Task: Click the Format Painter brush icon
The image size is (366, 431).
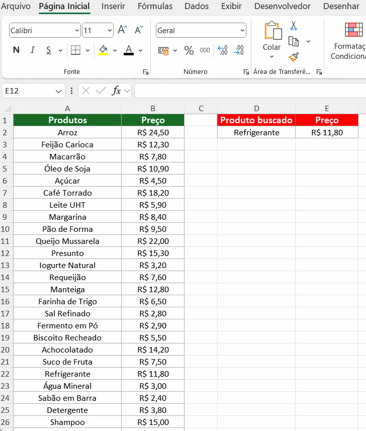Action: pos(294,57)
